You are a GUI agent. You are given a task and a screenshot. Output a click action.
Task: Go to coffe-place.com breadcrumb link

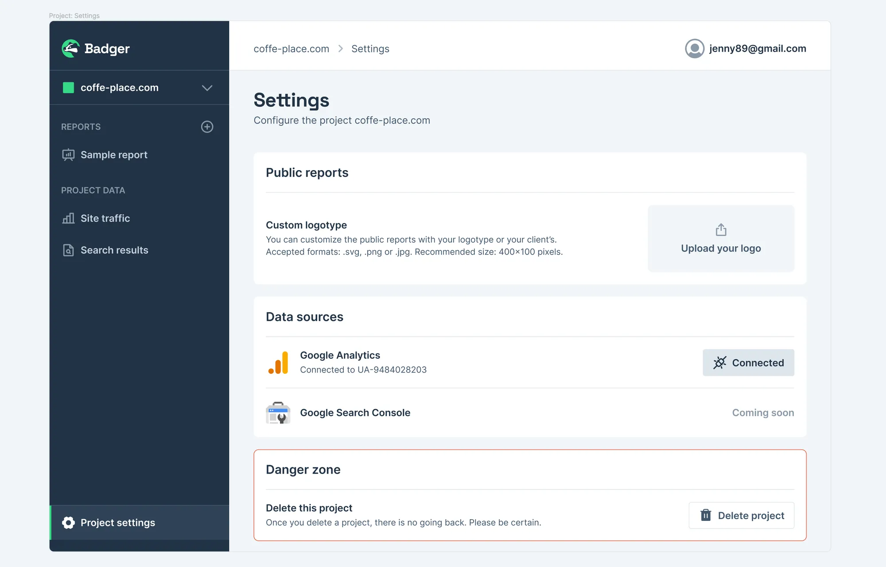[x=291, y=49]
